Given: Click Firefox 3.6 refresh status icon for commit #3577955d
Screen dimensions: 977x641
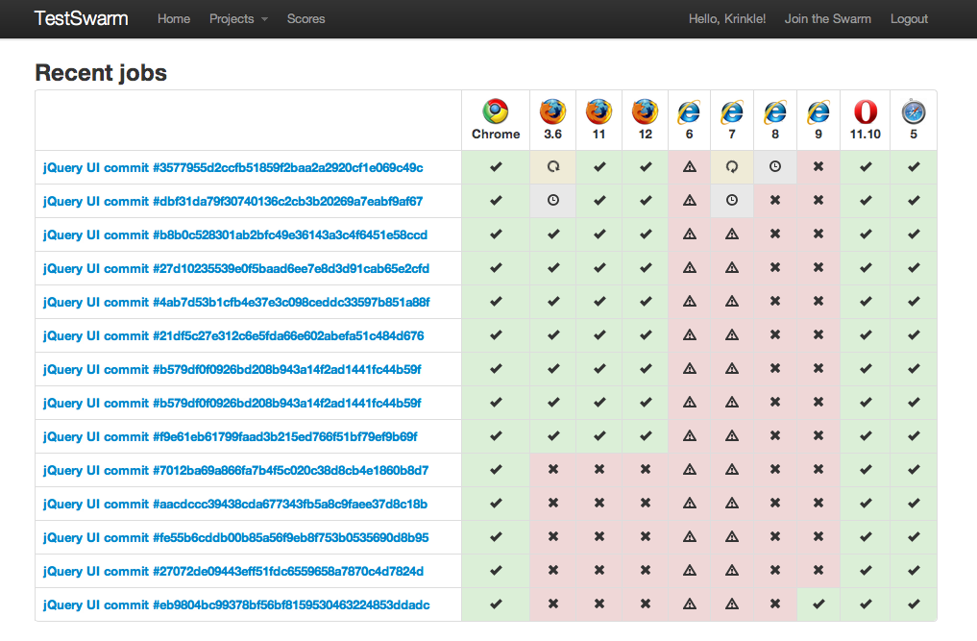Looking at the screenshot, I should coord(553,166).
